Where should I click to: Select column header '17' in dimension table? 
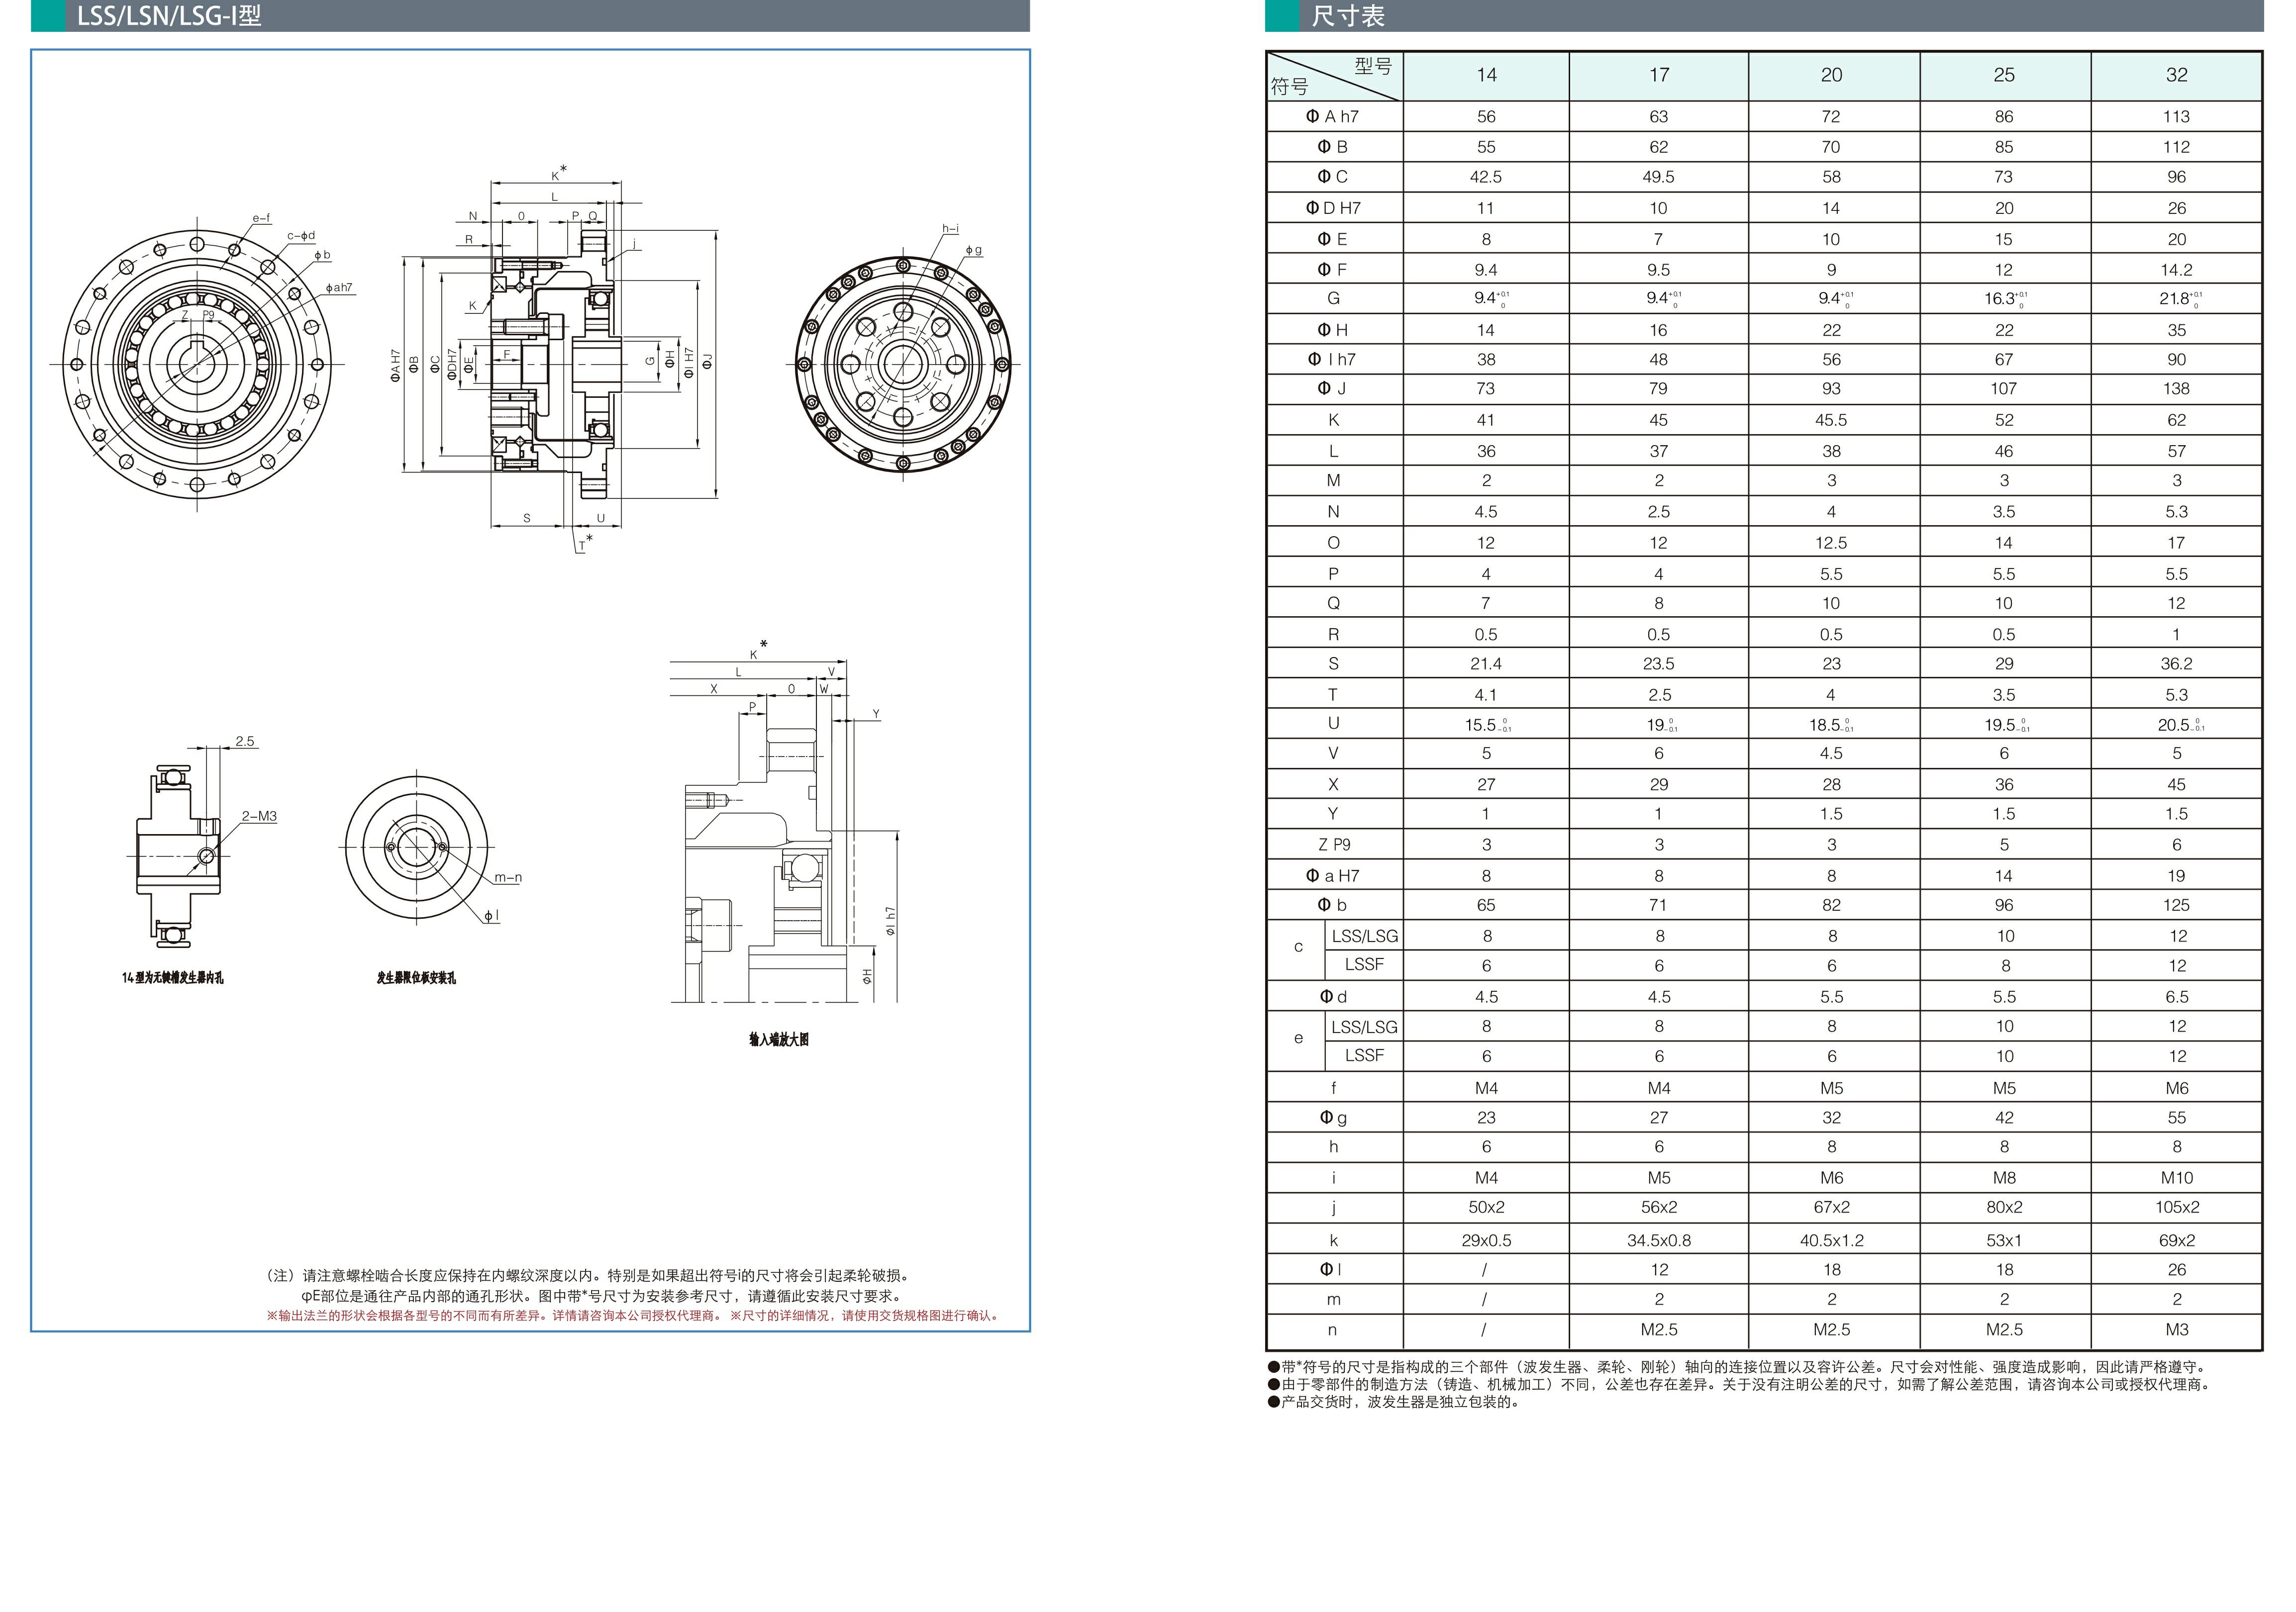[1659, 75]
